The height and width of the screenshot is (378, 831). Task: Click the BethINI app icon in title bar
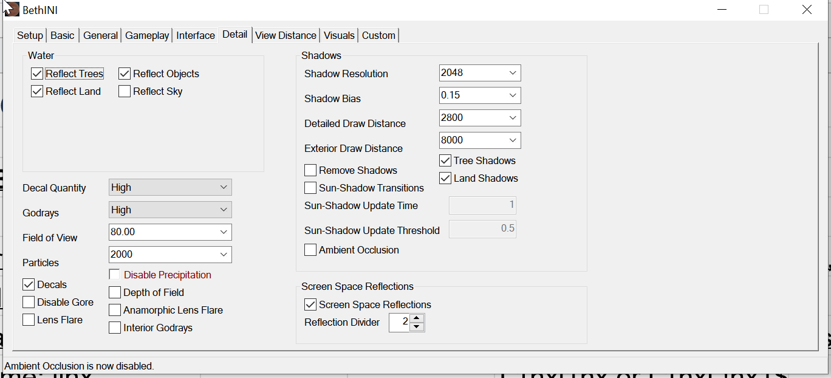[12, 10]
